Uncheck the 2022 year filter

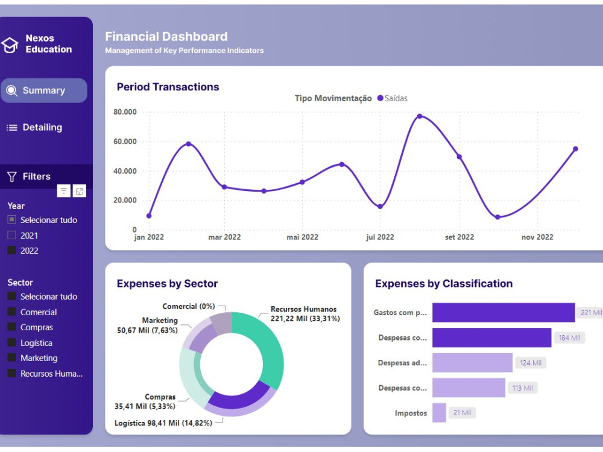pos(11,250)
